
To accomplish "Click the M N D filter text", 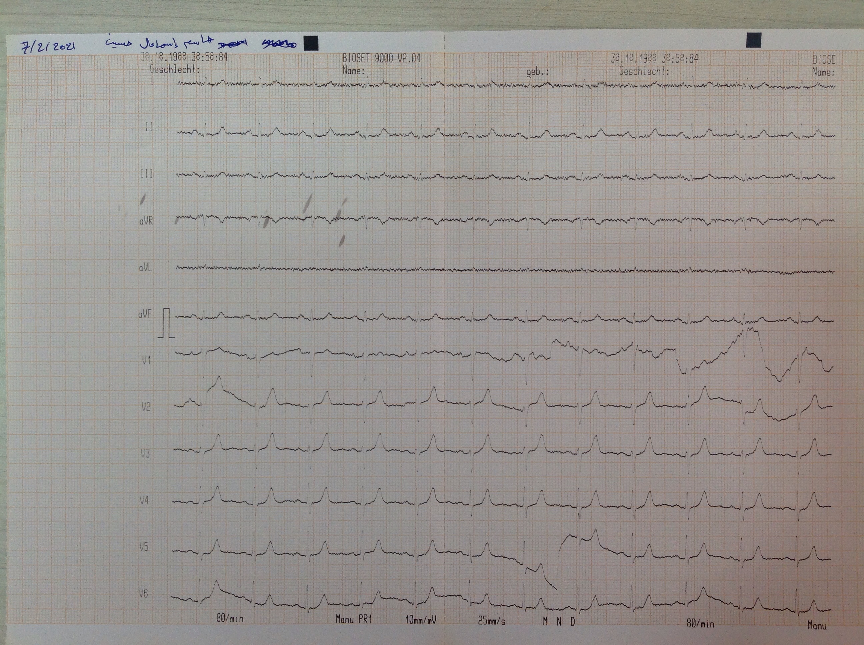I will tap(559, 622).
